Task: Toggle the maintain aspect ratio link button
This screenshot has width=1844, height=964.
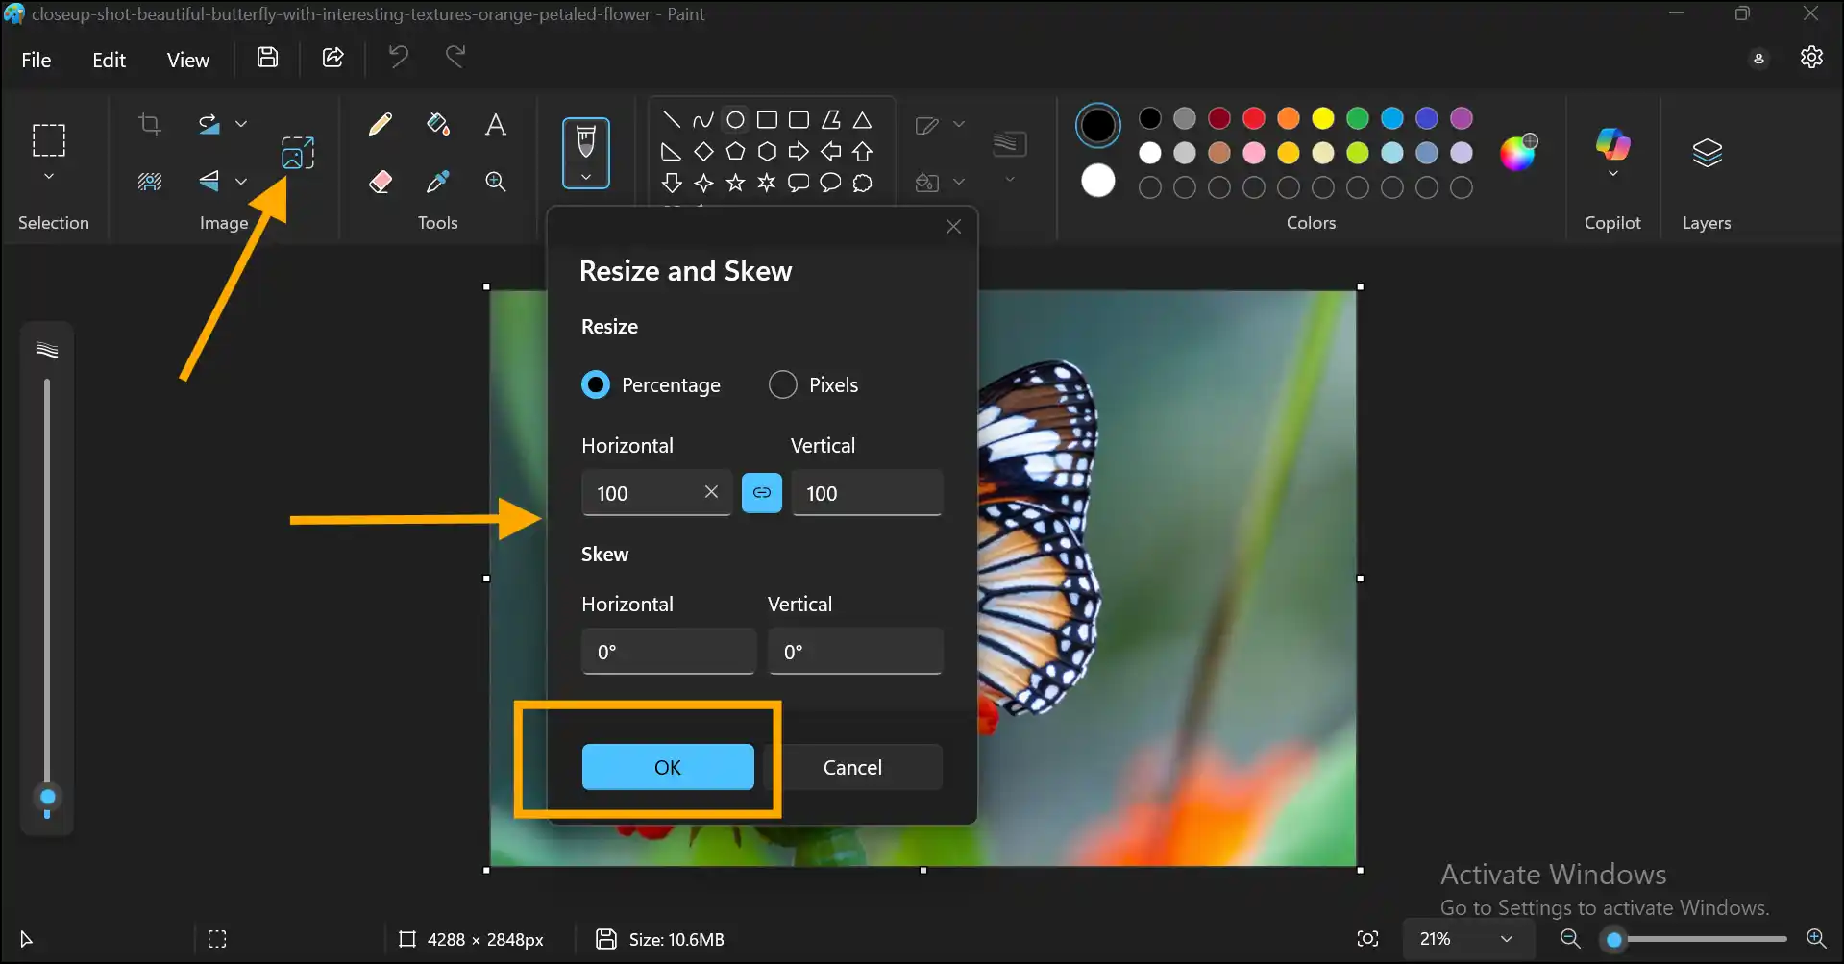Action: click(x=762, y=492)
